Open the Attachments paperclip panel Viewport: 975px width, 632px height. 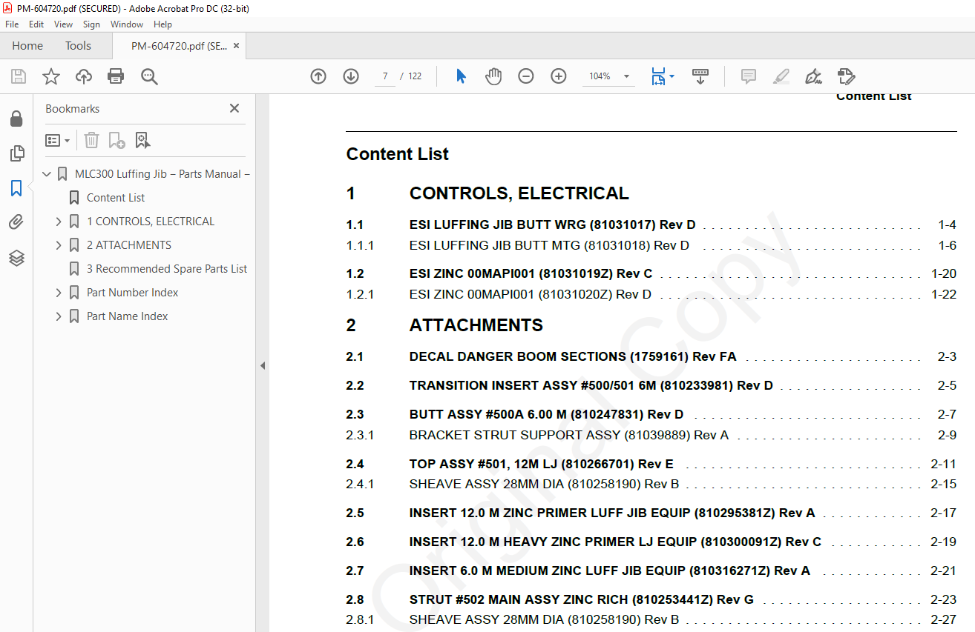16,223
